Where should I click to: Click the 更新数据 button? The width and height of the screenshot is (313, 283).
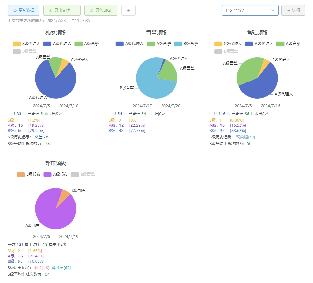pos(24,10)
